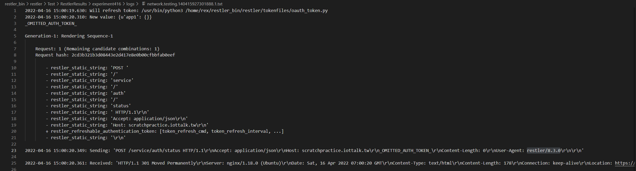This screenshot has width=636, height=171.
Task: Open the restler breadcrumb dropdown
Action: click(x=36, y=4)
